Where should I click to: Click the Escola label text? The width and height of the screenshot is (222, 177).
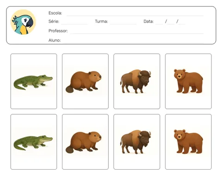[55, 13]
